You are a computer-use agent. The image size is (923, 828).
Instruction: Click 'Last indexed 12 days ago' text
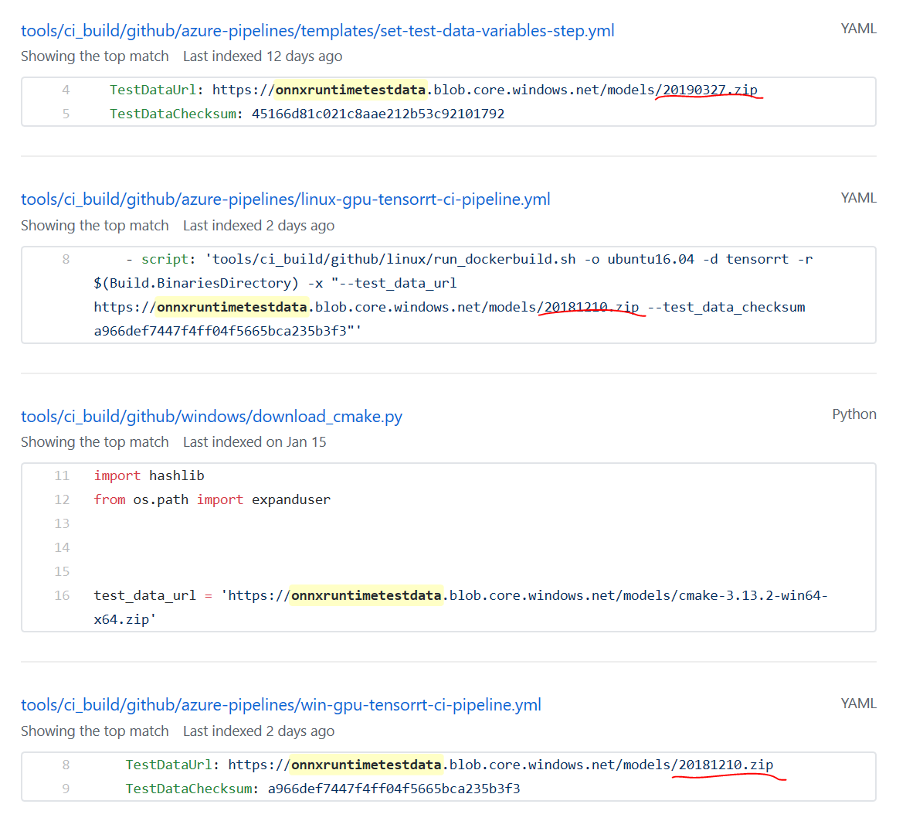(x=263, y=56)
